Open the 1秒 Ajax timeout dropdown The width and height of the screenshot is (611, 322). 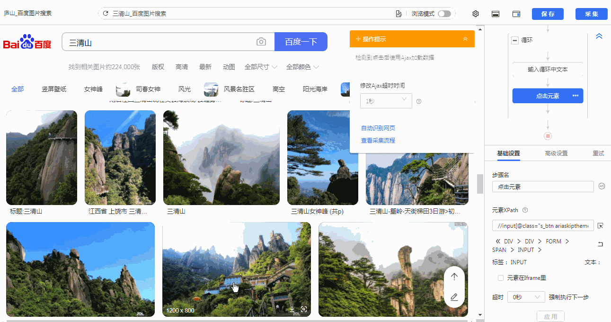pyautogui.click(x=386, y=101)
